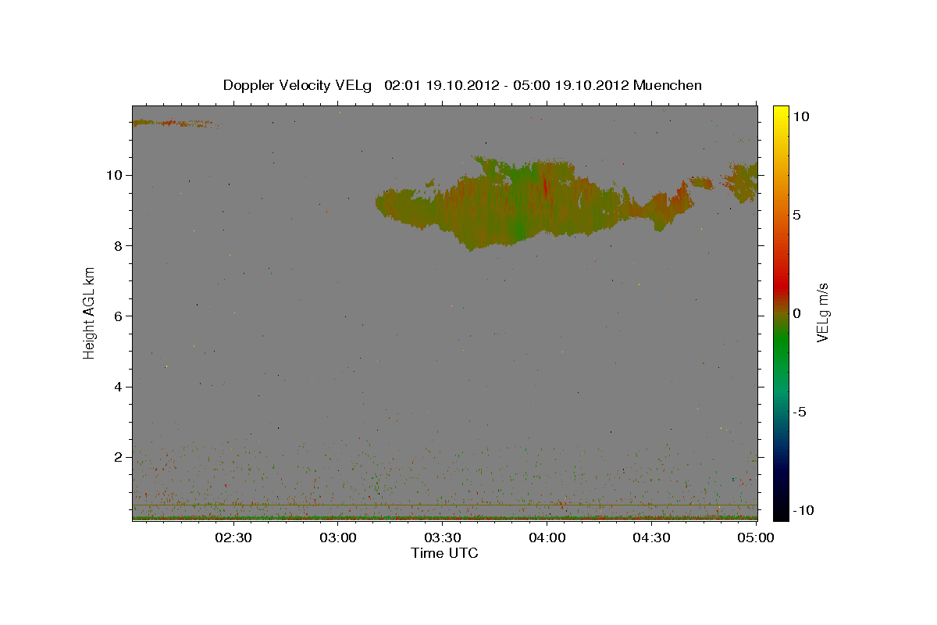Click the 'Time UTC' axis label
The width and height of the screenshot is (937, 625).
[x=444, y=553]
